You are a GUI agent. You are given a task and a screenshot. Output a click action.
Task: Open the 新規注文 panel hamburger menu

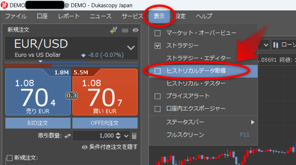(x=125, y=30)
